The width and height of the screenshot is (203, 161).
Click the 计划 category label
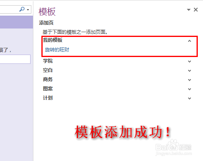pos(48,98)
